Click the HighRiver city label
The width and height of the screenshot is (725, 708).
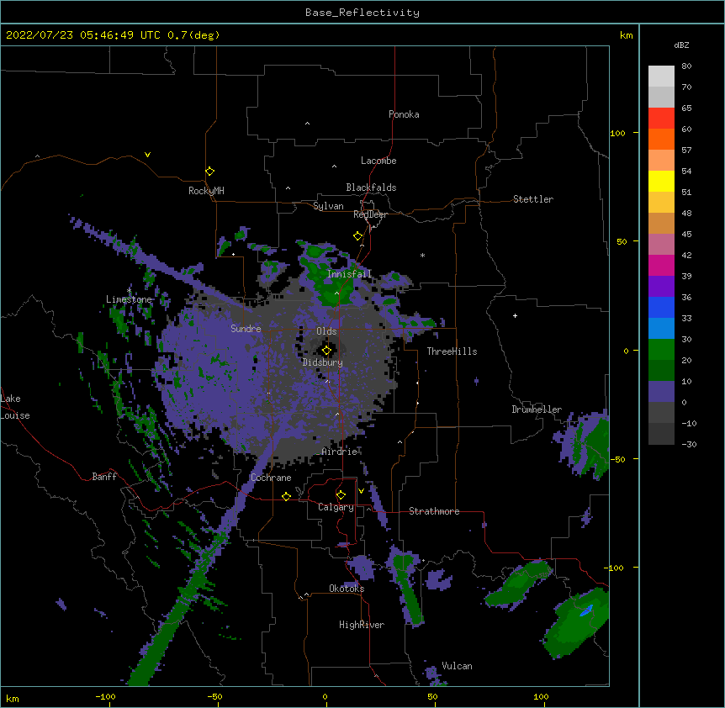point(362,625)
